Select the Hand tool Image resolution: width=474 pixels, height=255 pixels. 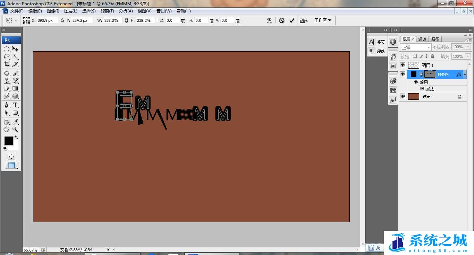pyautogui.click(x=7, y=130)
